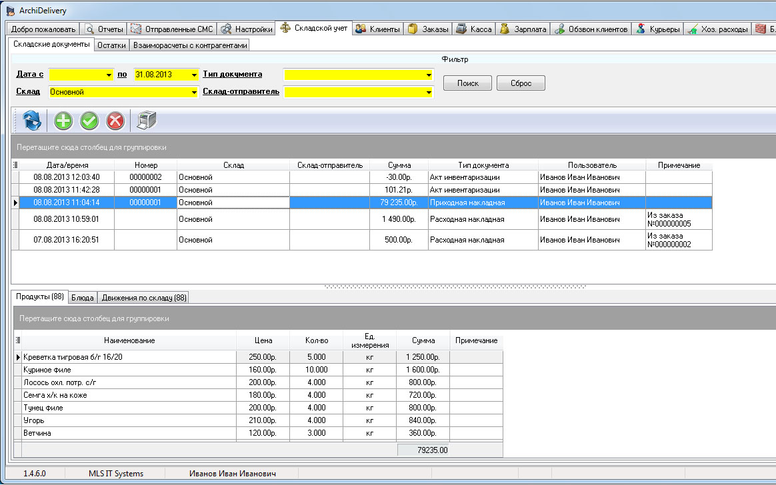Screen dimensions: 776x485
Task: Click the refresh documents toolbar icon
Action: tap(32, 121)
